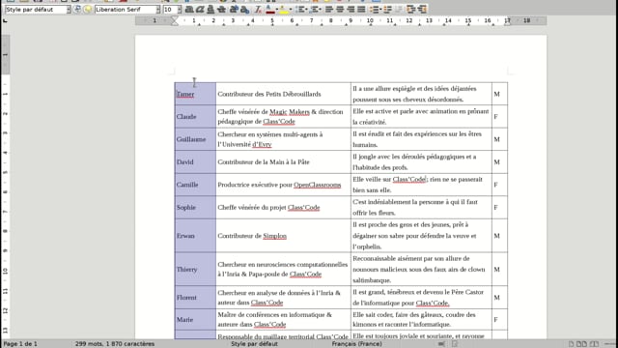Toggle Italic formatting
618x348 pixels.
click(x=200, y=9)
